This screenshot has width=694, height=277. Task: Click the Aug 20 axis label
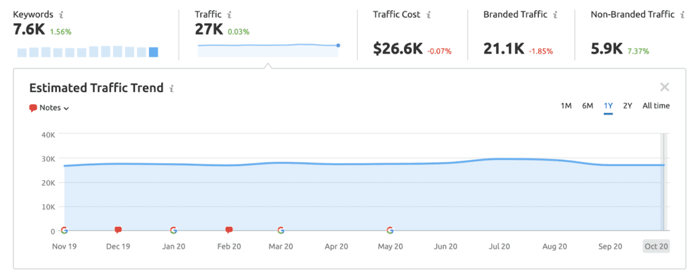[x=555, y=247]
